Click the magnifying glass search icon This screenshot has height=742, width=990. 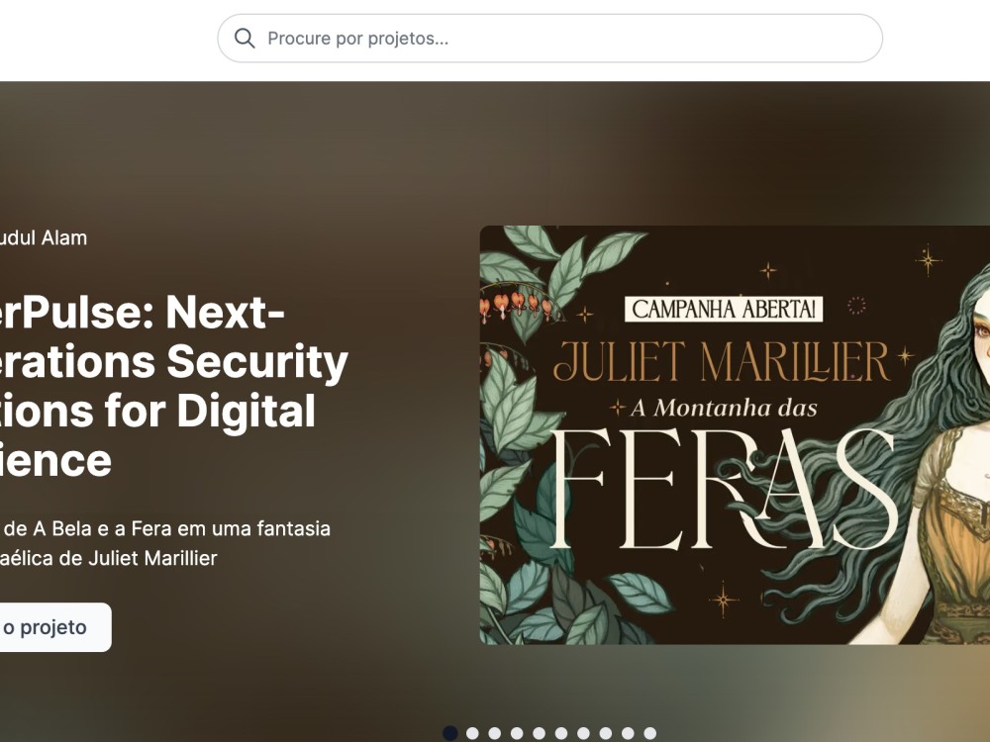[x=245, y=39]
